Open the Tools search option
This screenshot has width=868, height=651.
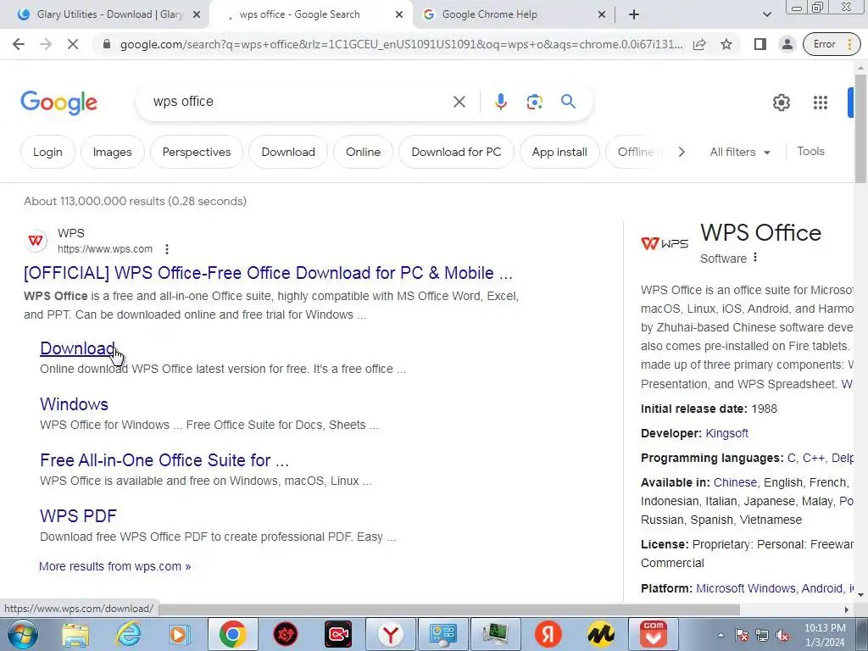tap(810, 151)
